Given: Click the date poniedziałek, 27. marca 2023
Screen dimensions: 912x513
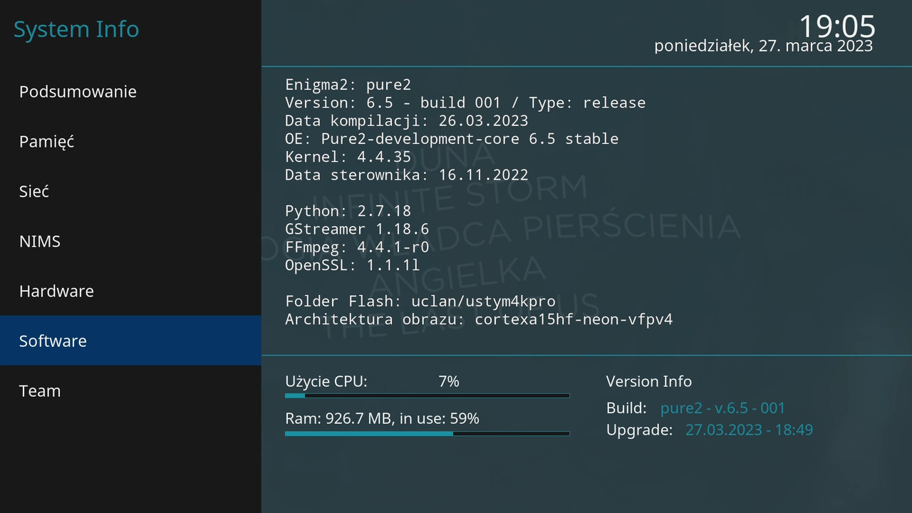Looking at the screenshot, I should pos(763,46).
